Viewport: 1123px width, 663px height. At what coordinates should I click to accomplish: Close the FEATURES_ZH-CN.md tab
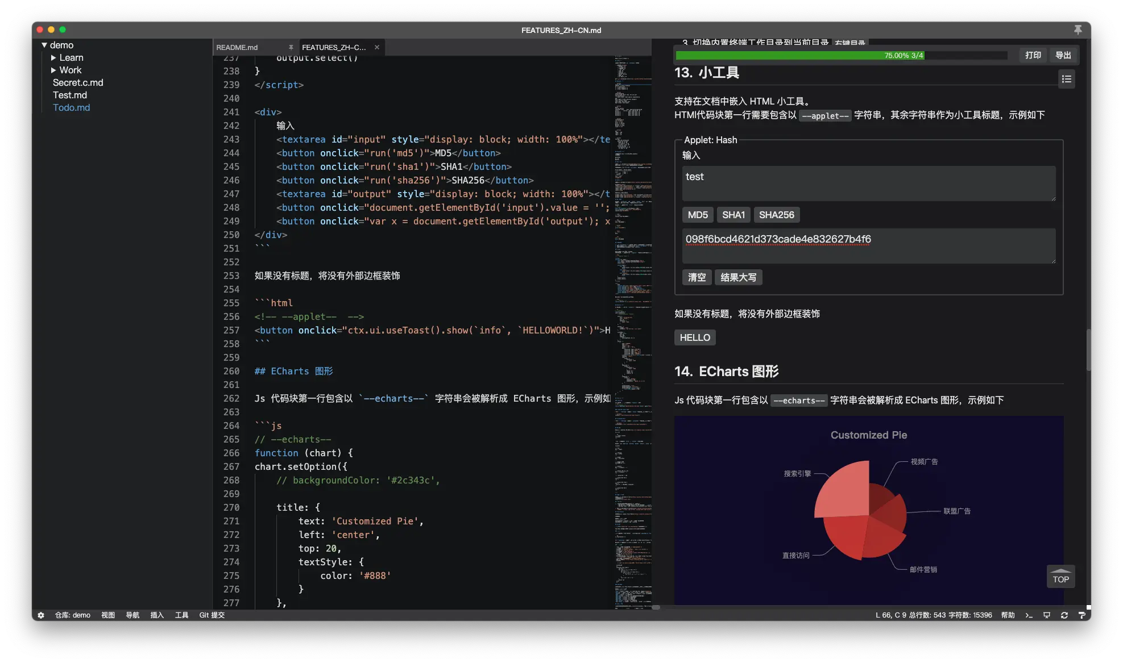pos(377,47)
